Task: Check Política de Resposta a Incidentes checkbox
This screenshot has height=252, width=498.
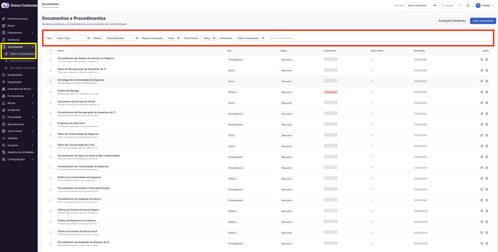Action: point(50,222)
